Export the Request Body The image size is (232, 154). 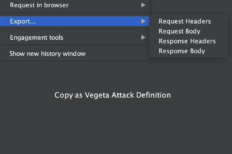[179, 31]
